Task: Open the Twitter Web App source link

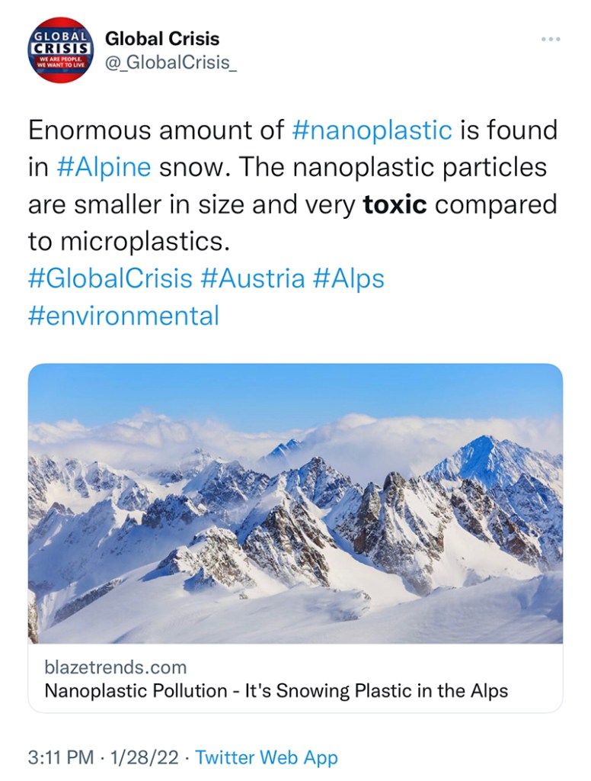Action: point(266,757)
